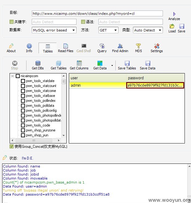The height and width of the screenshot is (203, 191).
Task: Open the 方法 GET dropdown
Action: click(x=108, y=30)
